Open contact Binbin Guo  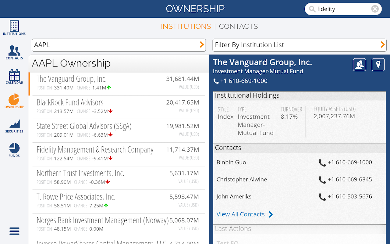point(231,162)
